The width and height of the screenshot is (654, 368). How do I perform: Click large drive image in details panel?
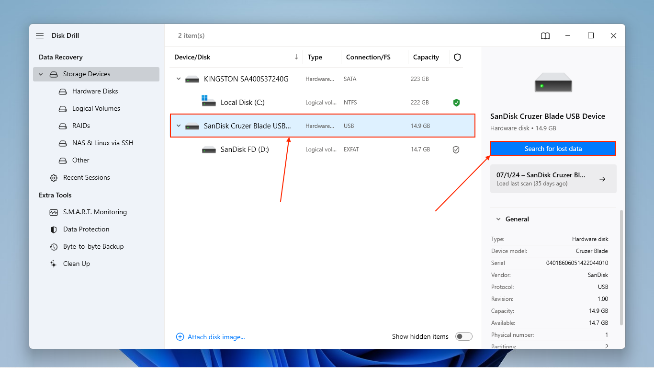(x=553, y=82)
